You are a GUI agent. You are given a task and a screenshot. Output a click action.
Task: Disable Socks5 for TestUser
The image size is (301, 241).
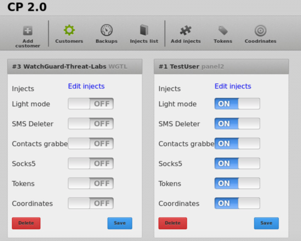click(x=237, y=163)
